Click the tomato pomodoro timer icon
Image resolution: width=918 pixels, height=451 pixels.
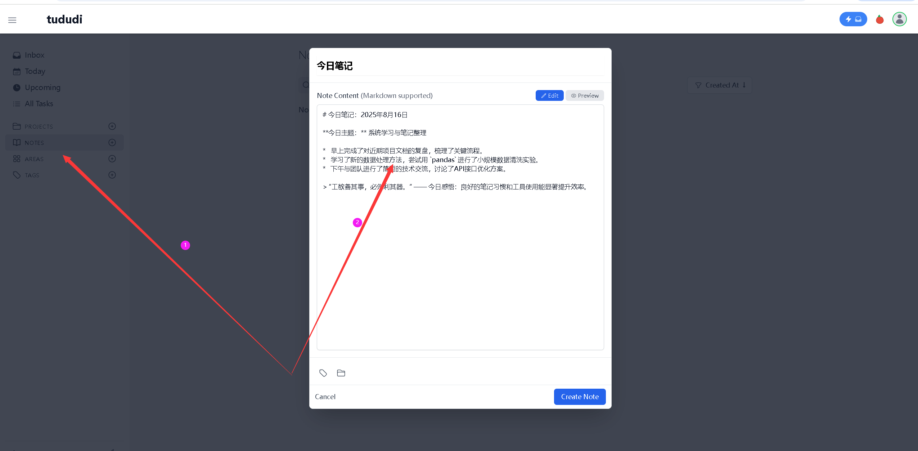point(879,19)
